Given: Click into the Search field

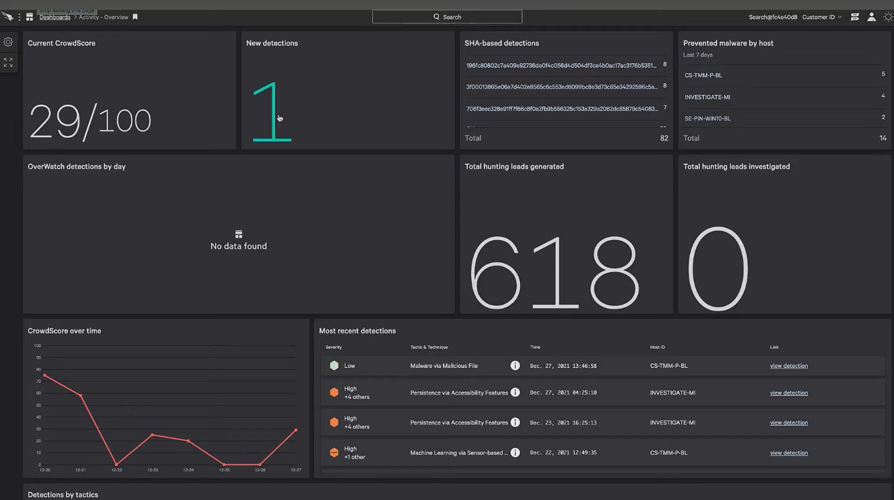Looking at the screenshot, I should [447, 17].
